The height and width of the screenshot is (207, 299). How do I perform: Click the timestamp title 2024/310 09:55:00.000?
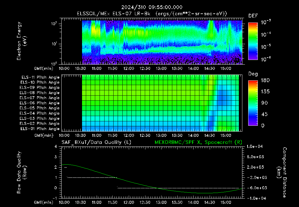152,7
